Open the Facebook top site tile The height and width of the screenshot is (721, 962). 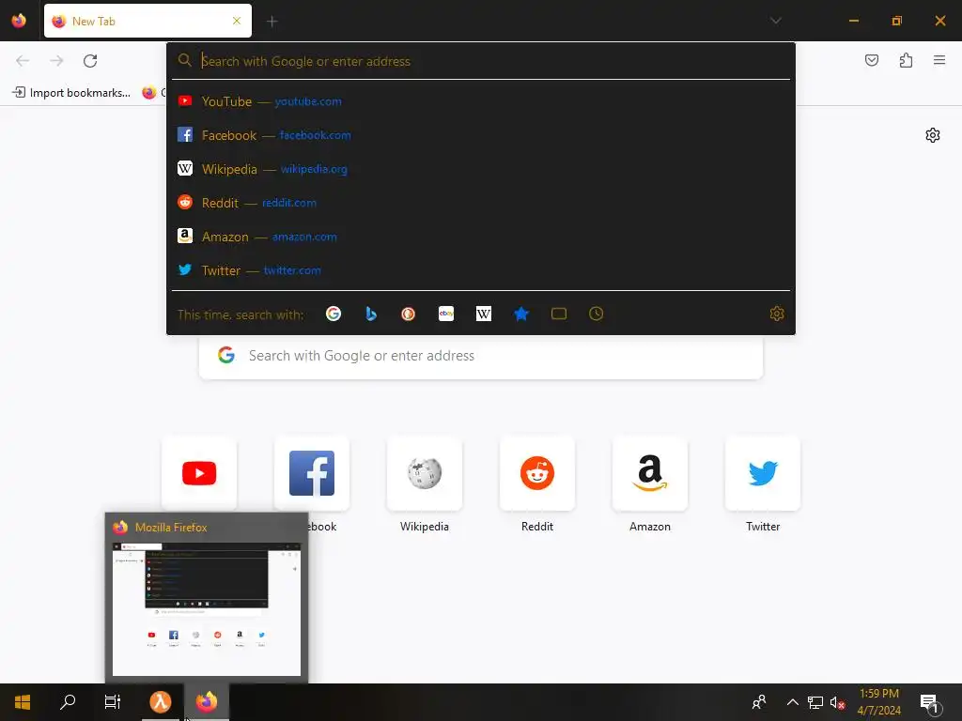[x=312, y=473]
